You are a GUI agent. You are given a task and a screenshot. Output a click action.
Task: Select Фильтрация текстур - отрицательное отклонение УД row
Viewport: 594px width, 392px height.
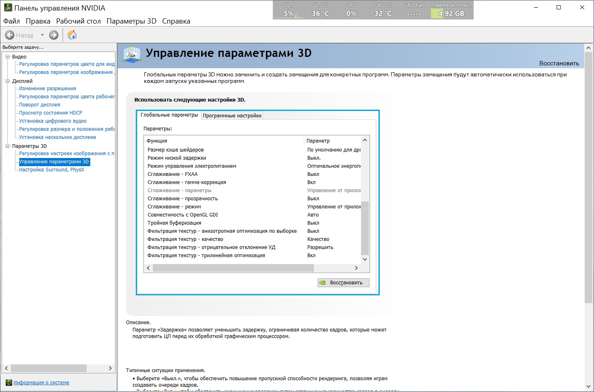(x=253, y=247)
